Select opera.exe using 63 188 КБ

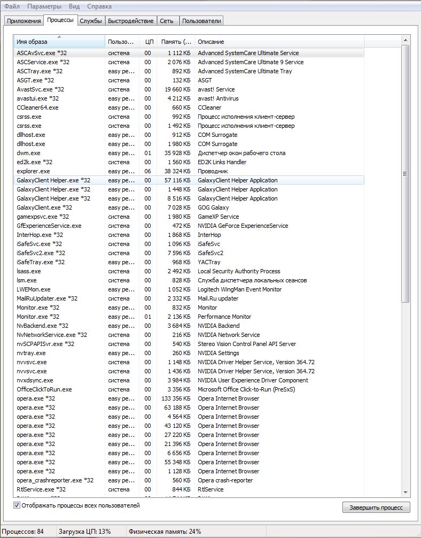189,408
